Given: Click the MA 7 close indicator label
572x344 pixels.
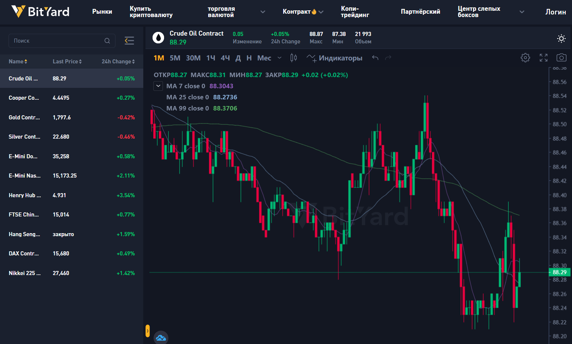Looking at the screenshot, I should [186, 86].
